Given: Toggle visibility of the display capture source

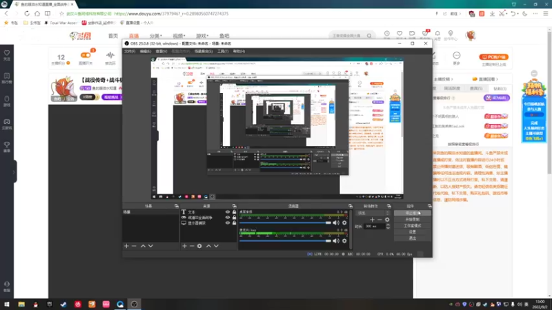Looking at the screenshot, I should (x=228, y=223).
